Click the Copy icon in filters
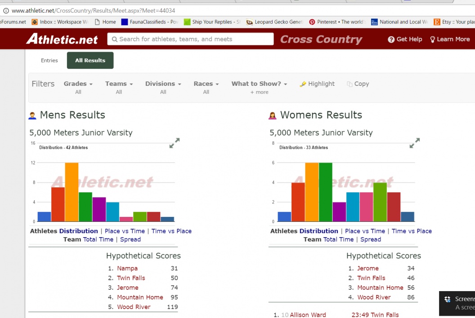 point(350,84)
